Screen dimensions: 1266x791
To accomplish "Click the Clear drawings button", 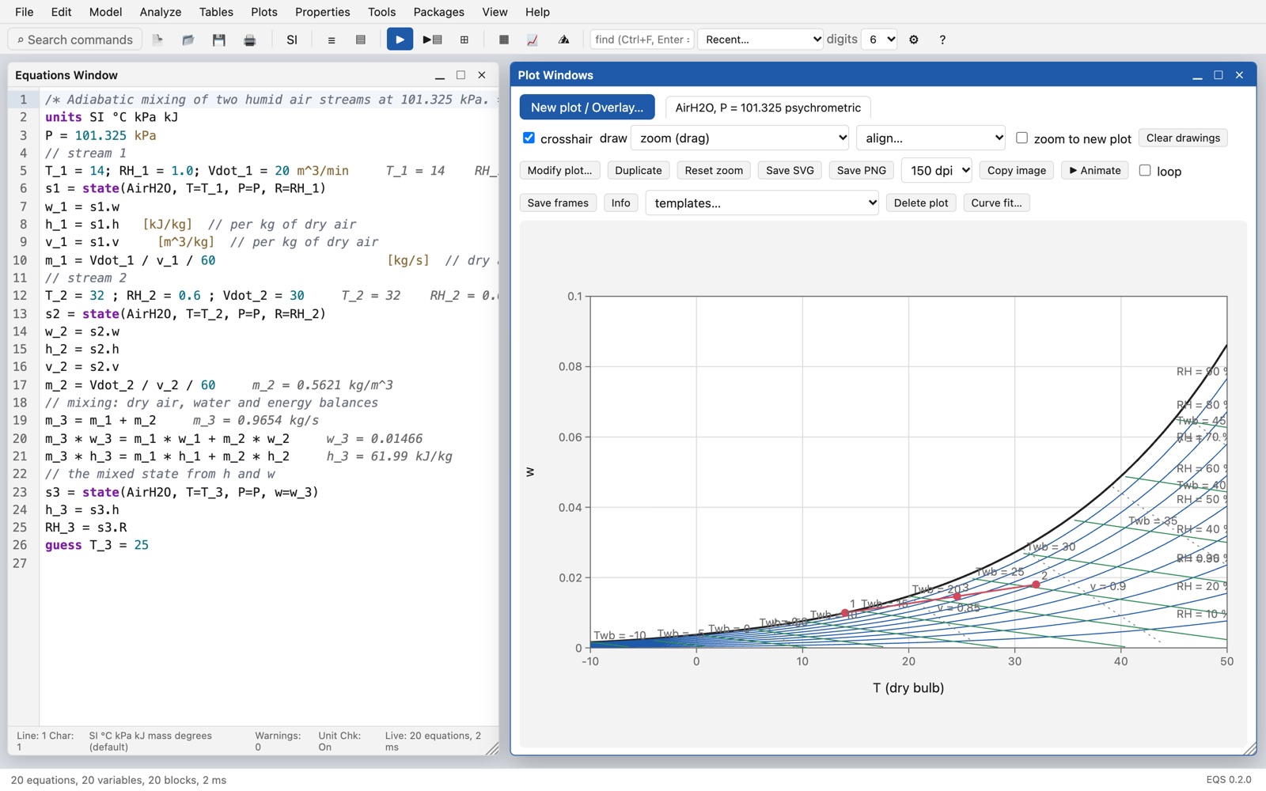I will pyautogui.click(x=1183, y=138).
